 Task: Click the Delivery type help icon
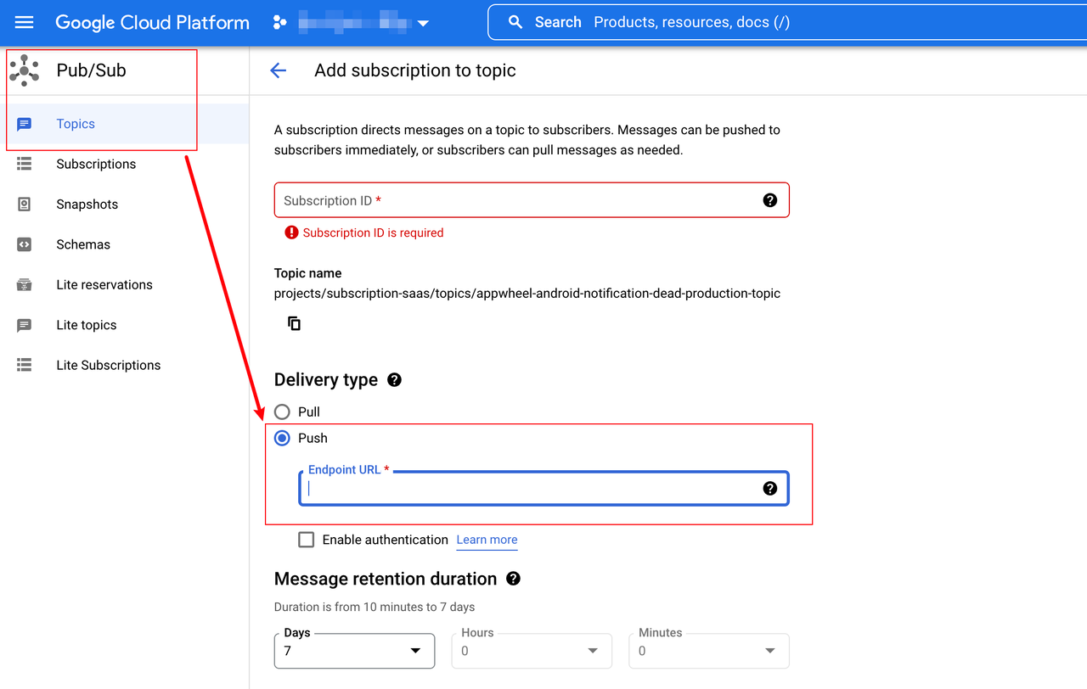(394, 380)
